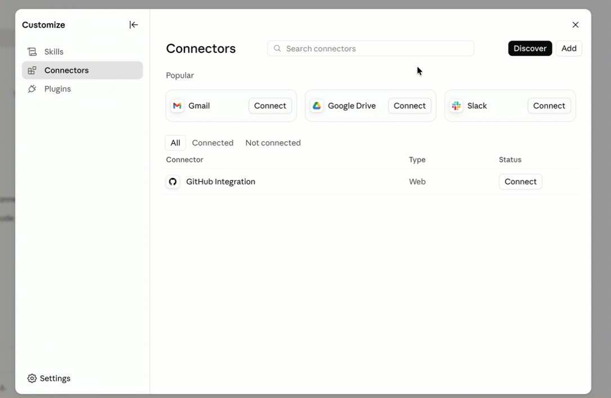Click the Google Drive logo icon
The width and height of the screenshot is (611, 398).
pos(317,106)
